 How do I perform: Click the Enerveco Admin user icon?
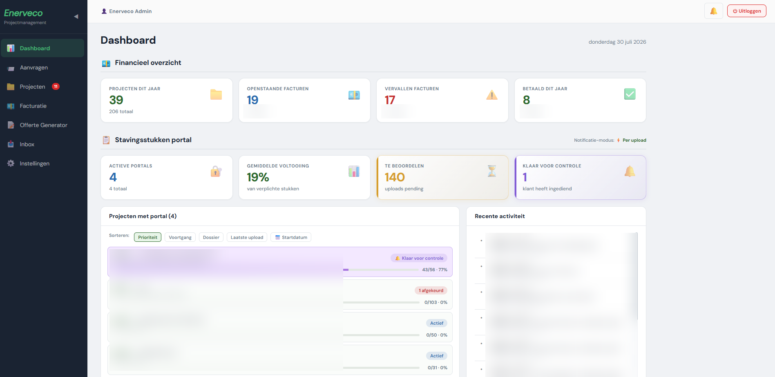coord(104,11)
